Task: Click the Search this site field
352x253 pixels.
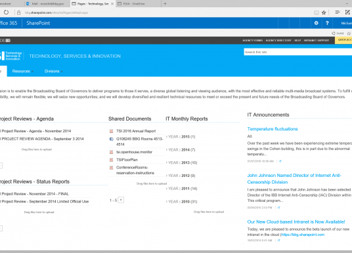Action: click(298, 52)
